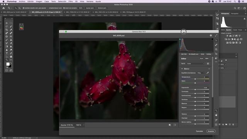Open the Camera Raw masking tool
Viewport: 247px width, 139px height.
(x=216, y=49)
